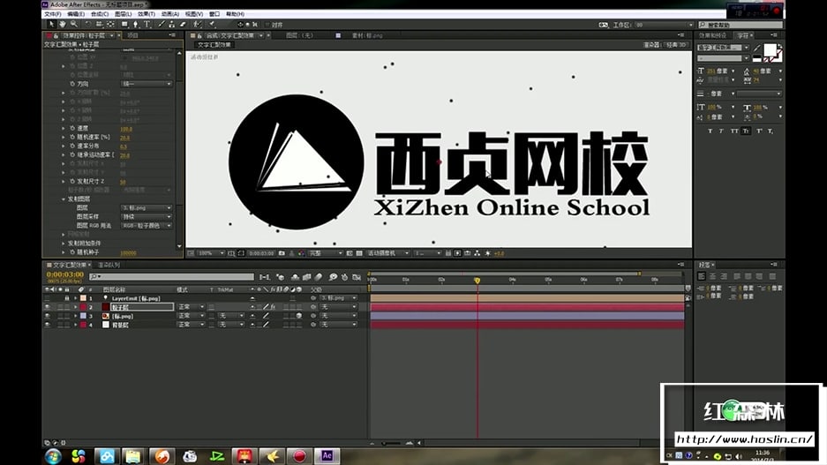This screenshot has height=465, width=827.
Task: Toggle the 对齐 snapping checkbox in toolbar
Action: (x=267, y=25)
